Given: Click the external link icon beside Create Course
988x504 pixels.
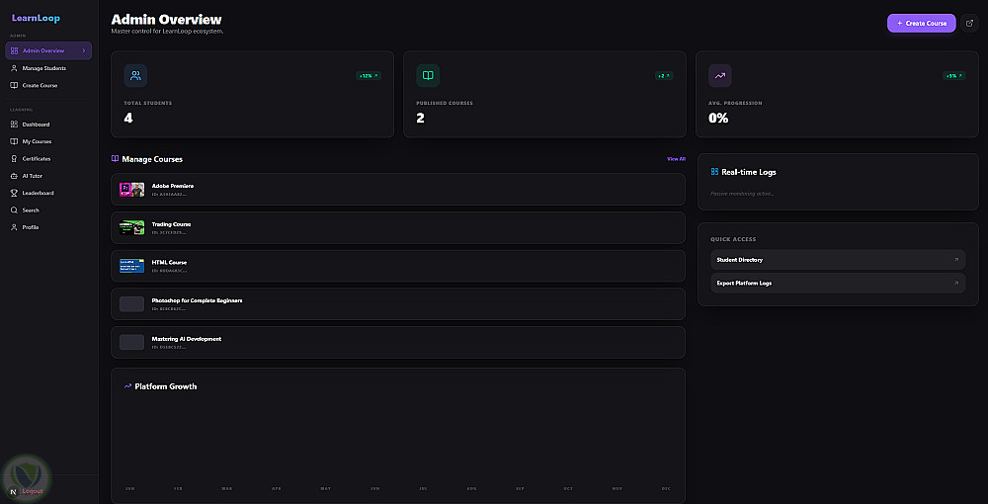Looking at the screenshot, I should (969, 24).
